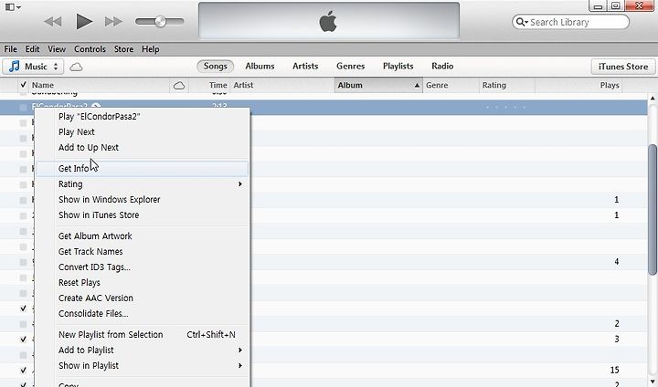Click the play count 3 cell
The height and width of the screenshot is (387, 658).
pyautogui.click(x=617, y=340)
